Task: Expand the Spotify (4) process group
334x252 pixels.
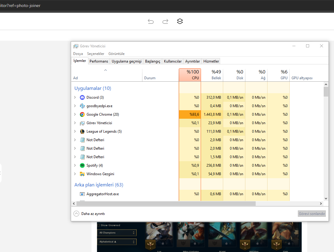Action: pyautogui.click(x=75, y=165)
